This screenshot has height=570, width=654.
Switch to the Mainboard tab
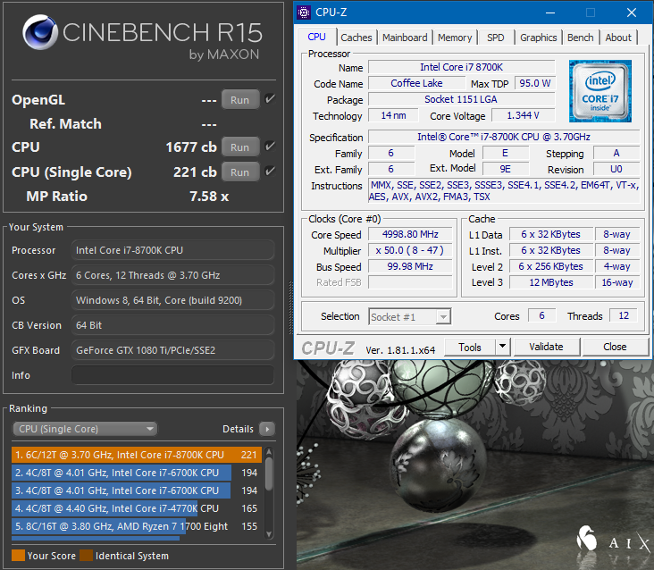405,38
